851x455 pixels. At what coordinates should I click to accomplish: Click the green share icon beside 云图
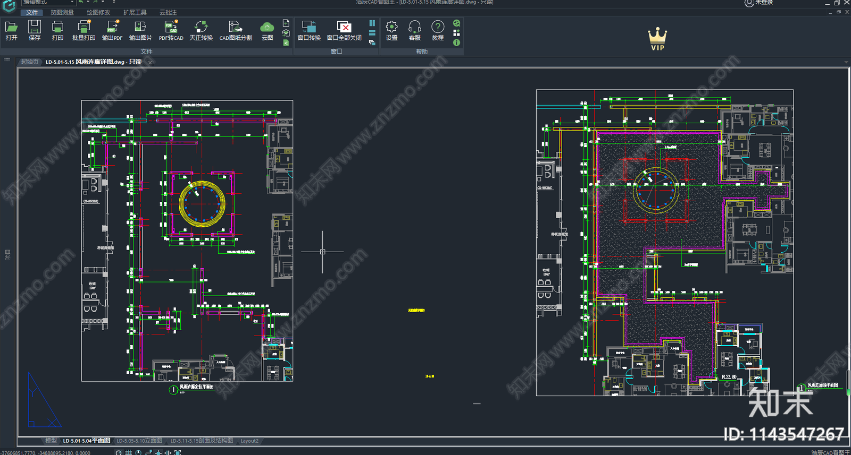pyautogui.click(x=286, y=42)
